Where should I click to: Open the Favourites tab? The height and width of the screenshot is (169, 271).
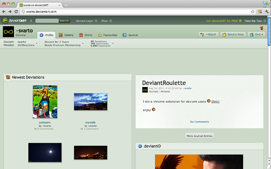coord(108,35)
